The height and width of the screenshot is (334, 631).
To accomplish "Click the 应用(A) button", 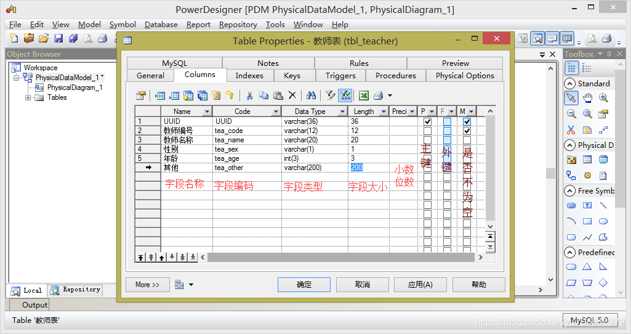I will pyautogui.click(x=420, y=285).
